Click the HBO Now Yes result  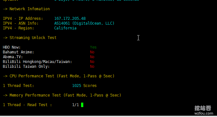pyautogui.click(x=93, y=47)
